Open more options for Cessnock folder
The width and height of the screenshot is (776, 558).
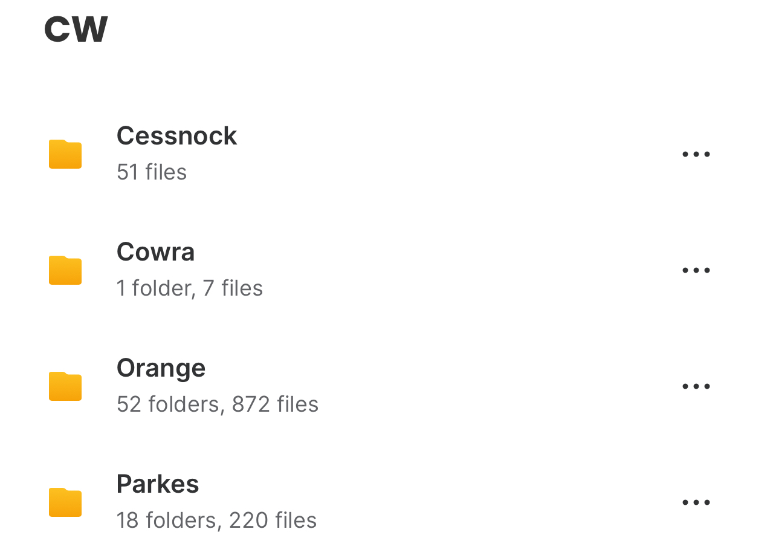696,154
